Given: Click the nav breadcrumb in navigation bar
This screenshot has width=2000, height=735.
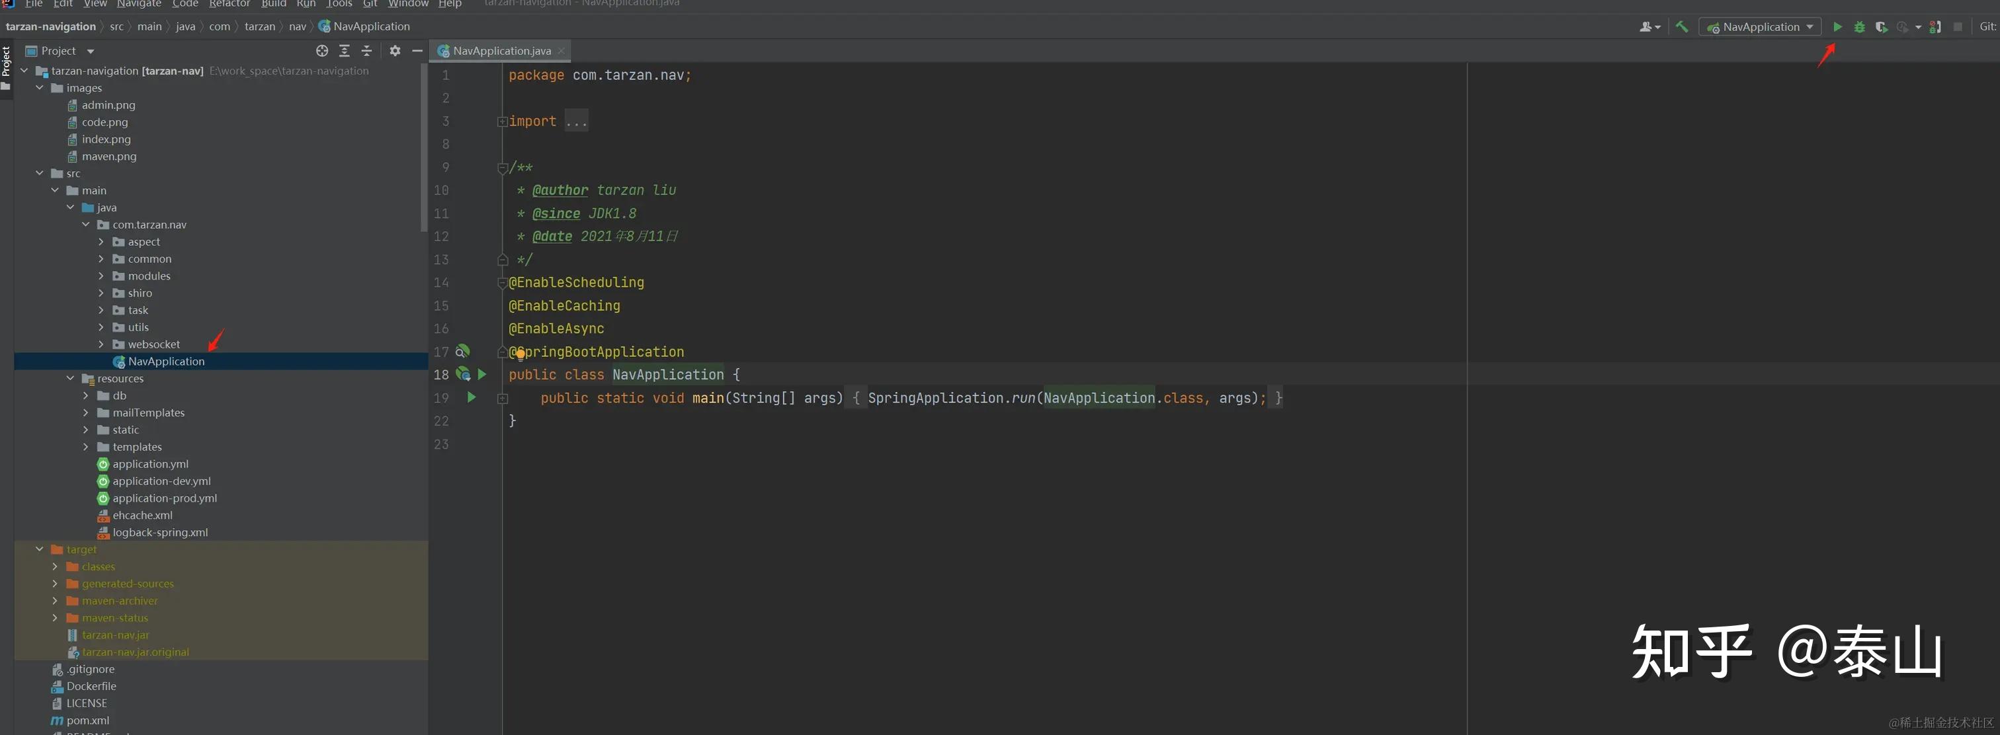Looking at the screenshot, I should click(298, 26).
